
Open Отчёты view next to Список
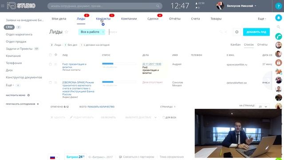[x=262, y=44]
